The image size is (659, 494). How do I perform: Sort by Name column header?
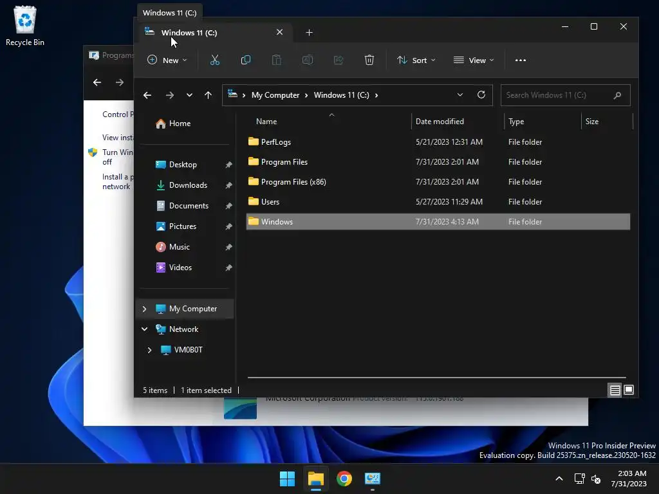point(266,122)
